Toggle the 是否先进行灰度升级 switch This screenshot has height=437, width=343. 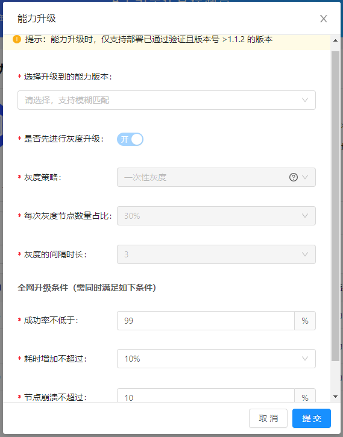(x=130, y=139)
